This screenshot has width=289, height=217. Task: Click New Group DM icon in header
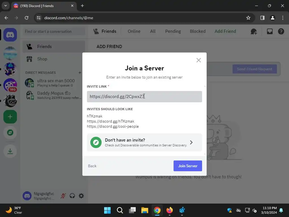(254, 31)
